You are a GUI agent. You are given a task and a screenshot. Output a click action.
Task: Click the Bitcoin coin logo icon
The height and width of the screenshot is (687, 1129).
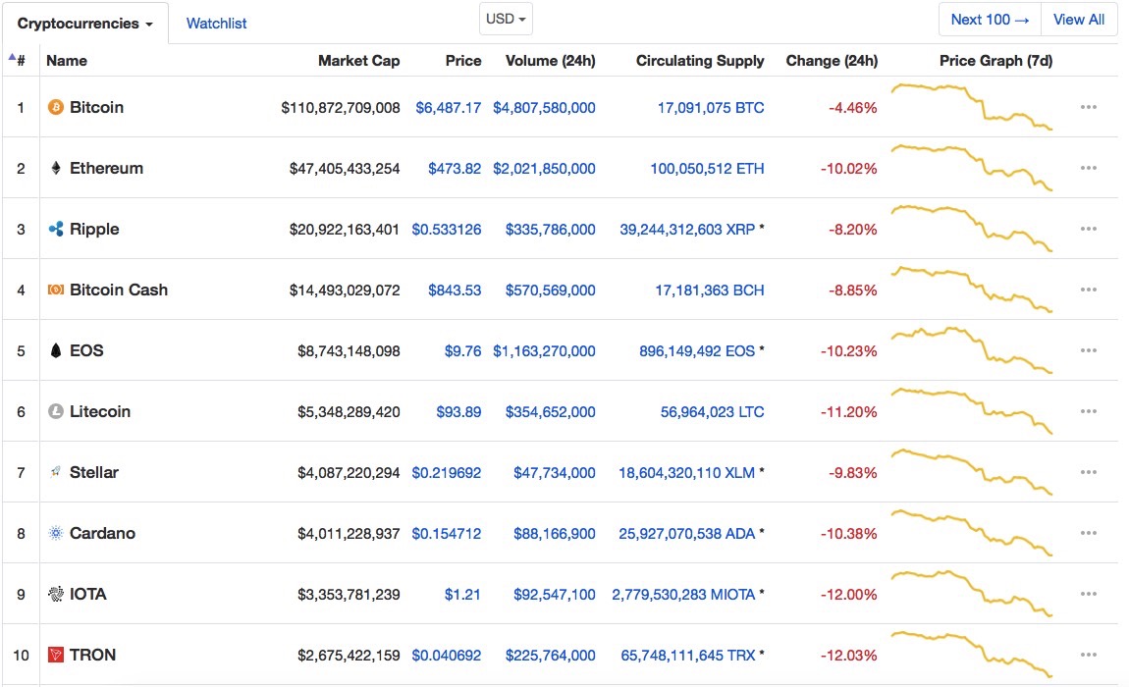tap(55, 107)
